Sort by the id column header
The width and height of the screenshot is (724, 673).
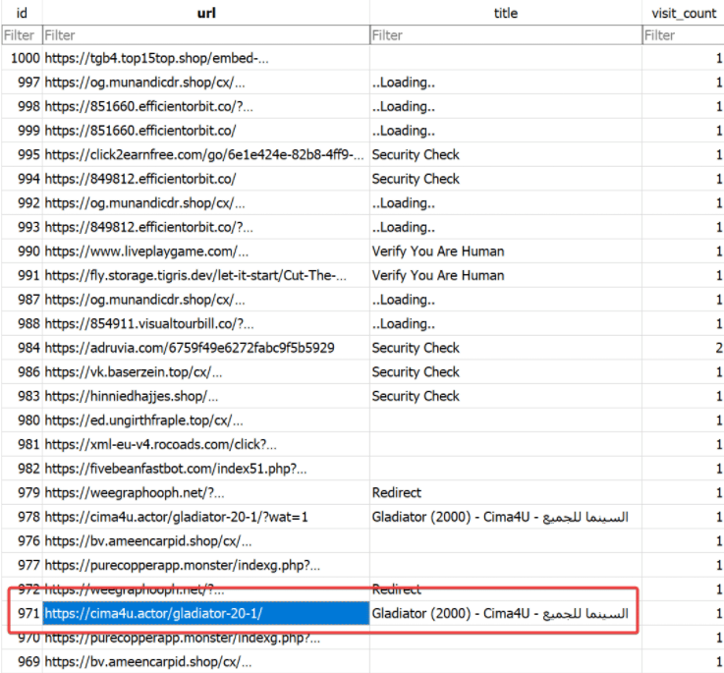(22, 13)
